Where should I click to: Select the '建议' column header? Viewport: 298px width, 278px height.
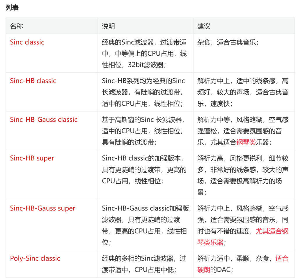pos(204,26)
